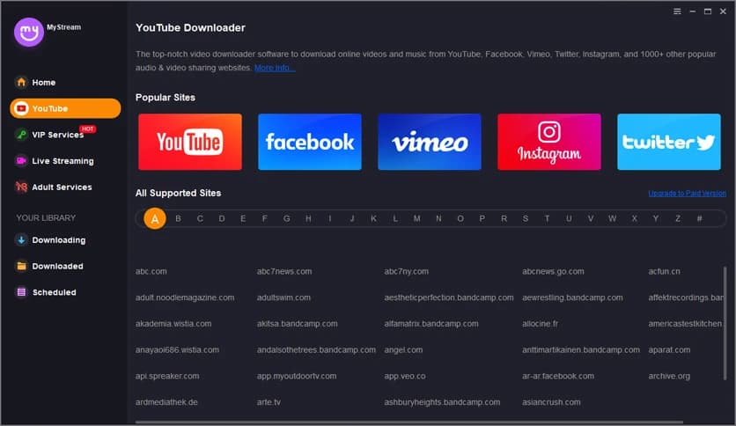This screenshot has width=736, height=426.
Task: Open the Facebook popular site tile
Action: pos(310,142)
